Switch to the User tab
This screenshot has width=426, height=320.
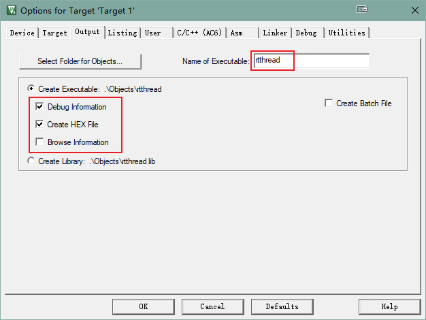click(153, 33)
